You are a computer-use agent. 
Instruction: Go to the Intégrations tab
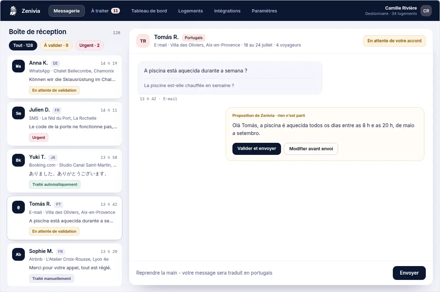[x=227, y=11]
